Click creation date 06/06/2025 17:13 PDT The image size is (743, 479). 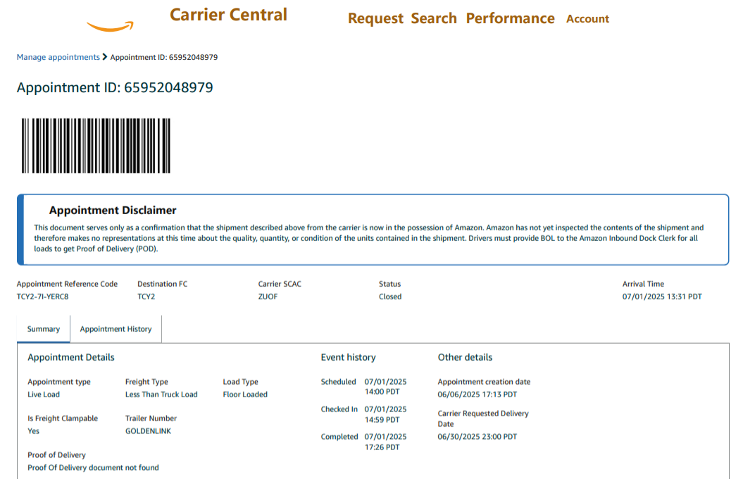477,394
